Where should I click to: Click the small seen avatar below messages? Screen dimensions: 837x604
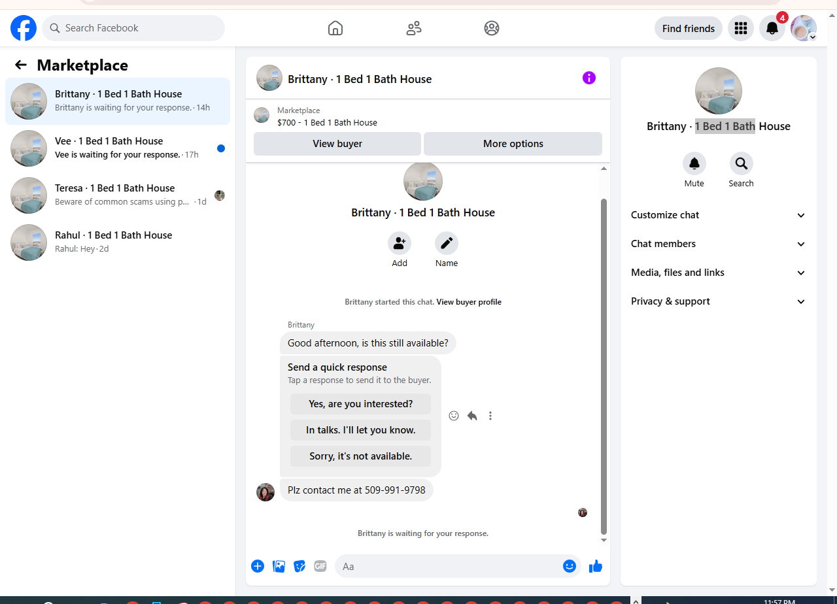(583, 512)
